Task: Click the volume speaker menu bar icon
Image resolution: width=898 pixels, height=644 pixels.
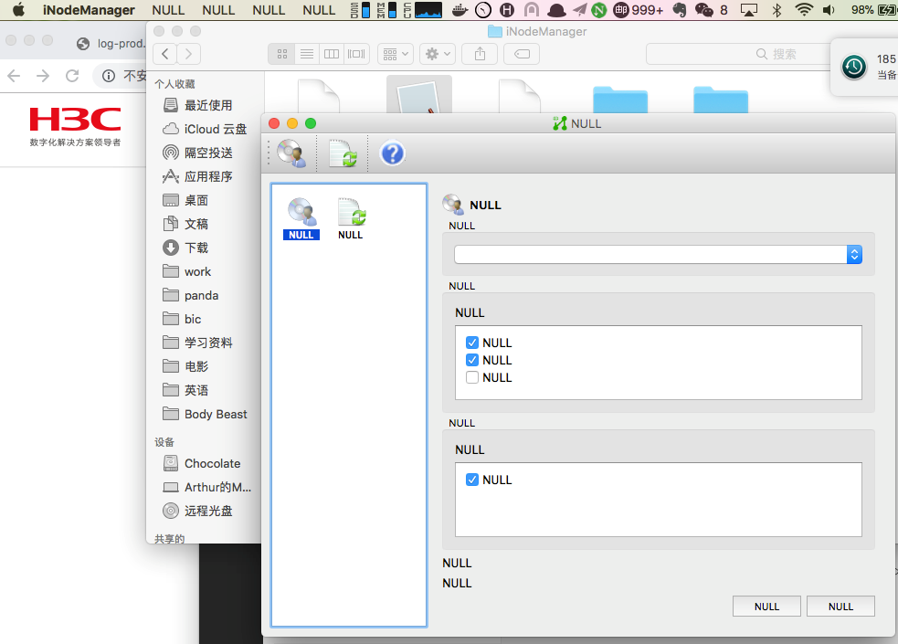Action: pos(829,10)
